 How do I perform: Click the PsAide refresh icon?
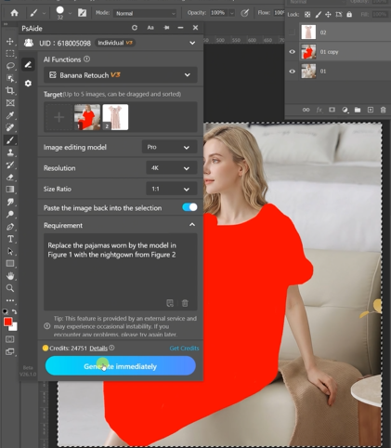coord(135,28)
